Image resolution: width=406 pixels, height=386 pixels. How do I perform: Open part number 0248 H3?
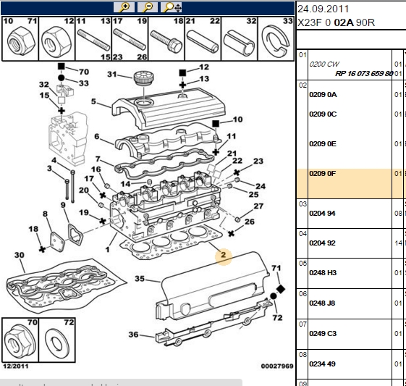click(x=323, y=272)
